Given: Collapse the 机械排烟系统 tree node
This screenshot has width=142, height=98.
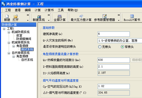Looking at the screenshot, I should click(x=9, y=43).
